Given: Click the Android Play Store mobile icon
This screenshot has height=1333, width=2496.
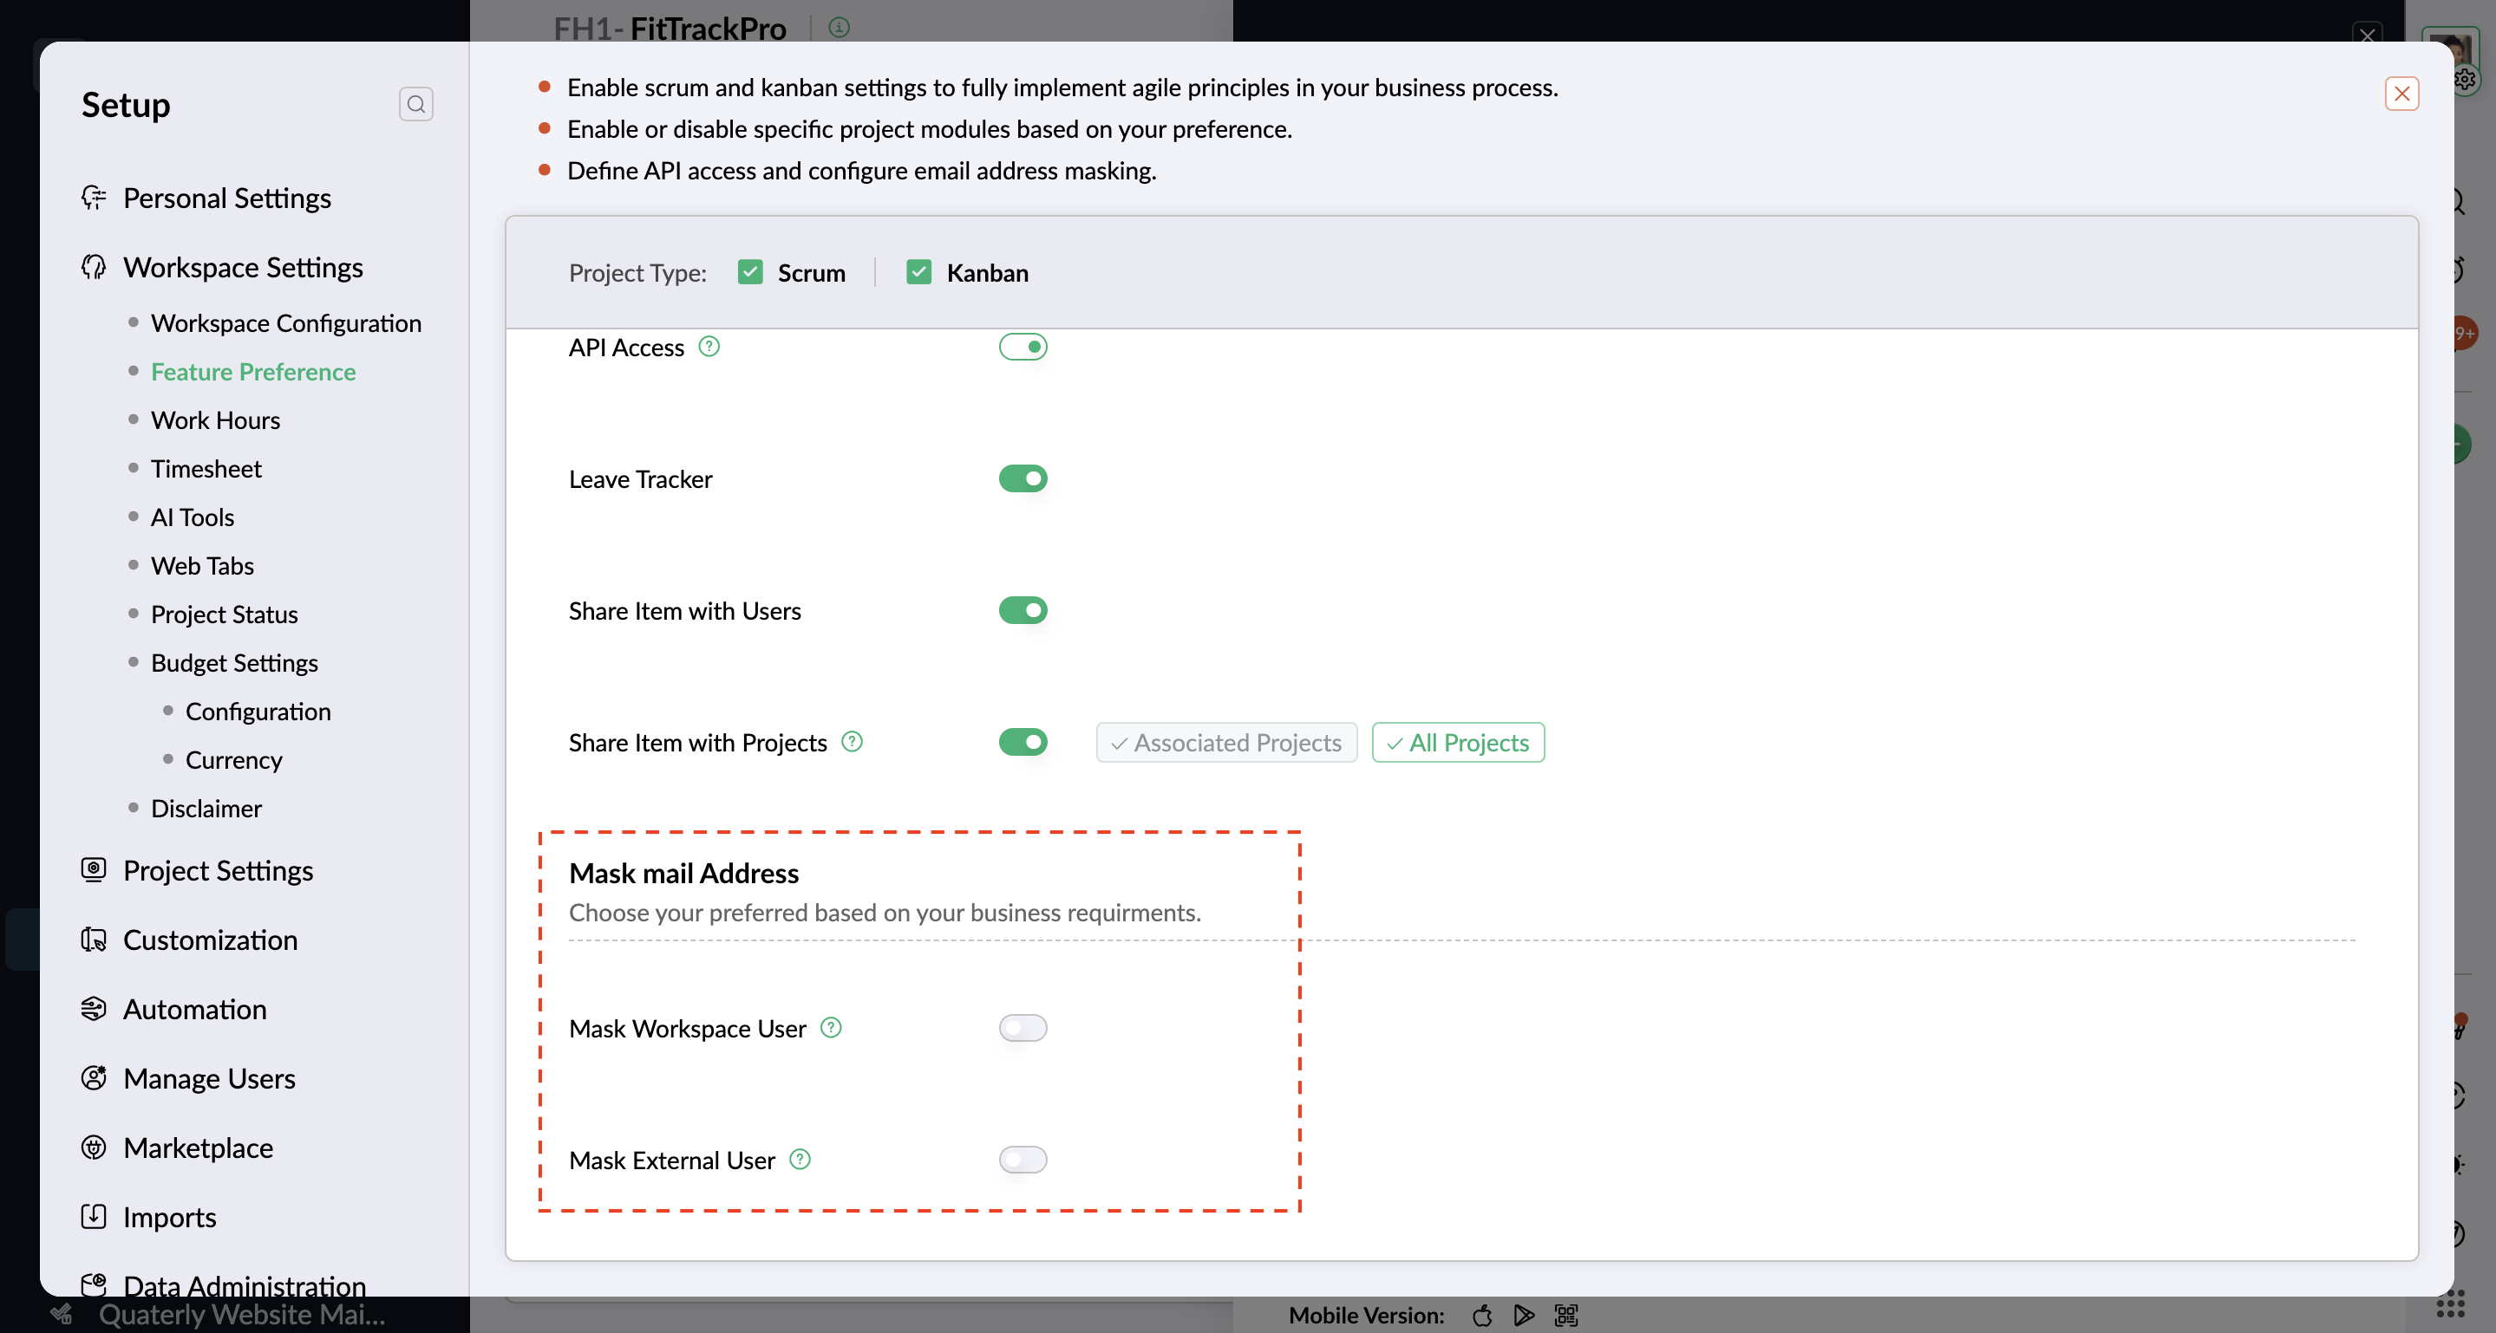Looking at the screenshot, I should (1523, 1315).
